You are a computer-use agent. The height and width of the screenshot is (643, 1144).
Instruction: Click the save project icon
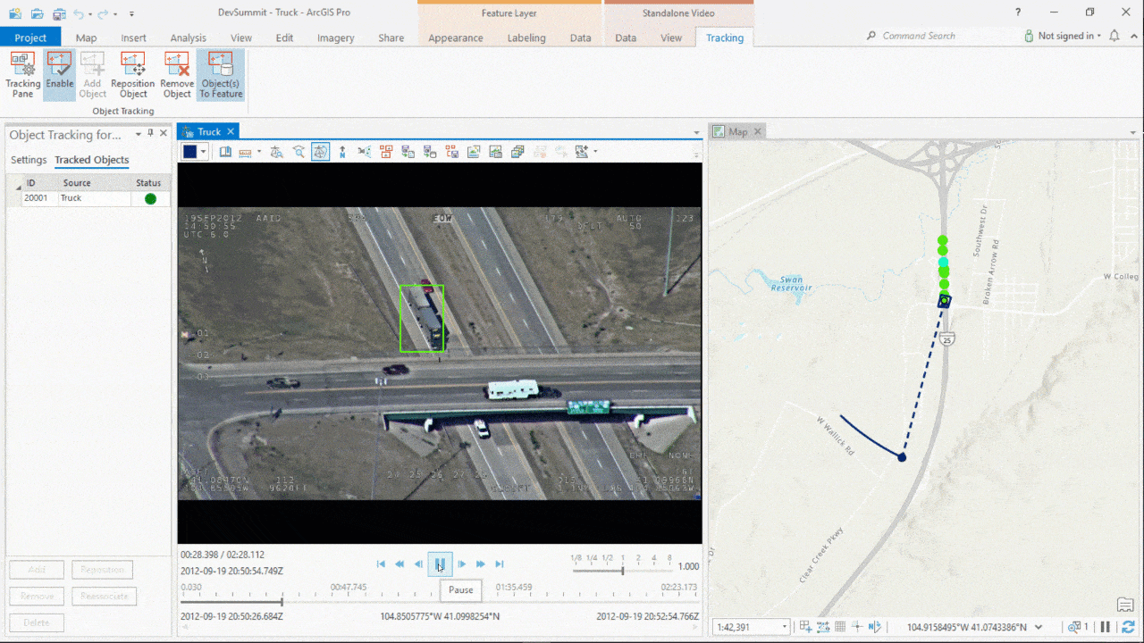pyautogui.click(x=59, y=13)
